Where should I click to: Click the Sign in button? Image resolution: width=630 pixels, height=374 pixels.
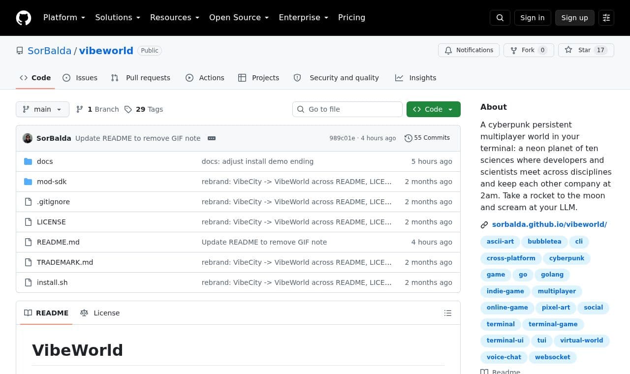pyautogui.click(x=533, y=18)
